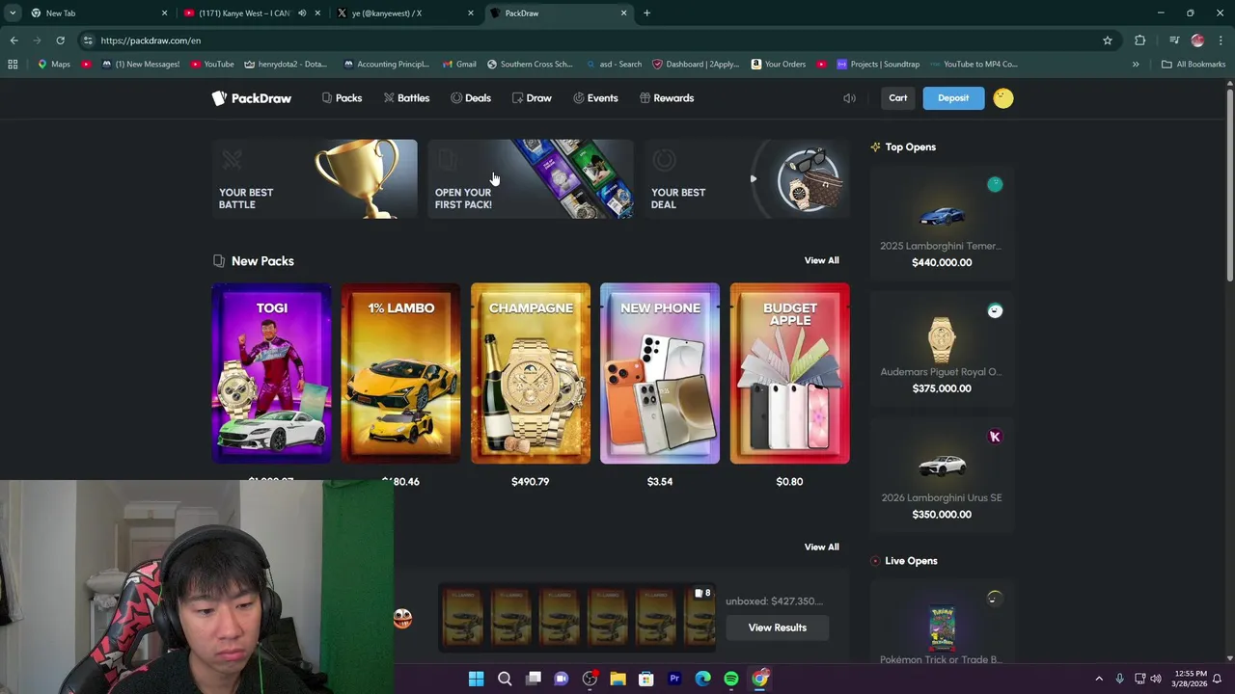This screenshot has height=694, width=1235.
Task: Reload the page
Action: pos(60,40)
